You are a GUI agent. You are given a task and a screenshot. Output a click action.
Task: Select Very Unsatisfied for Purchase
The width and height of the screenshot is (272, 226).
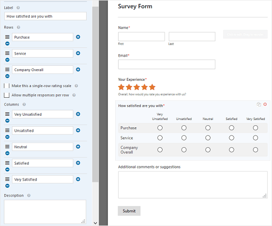(x=160, y=128)
